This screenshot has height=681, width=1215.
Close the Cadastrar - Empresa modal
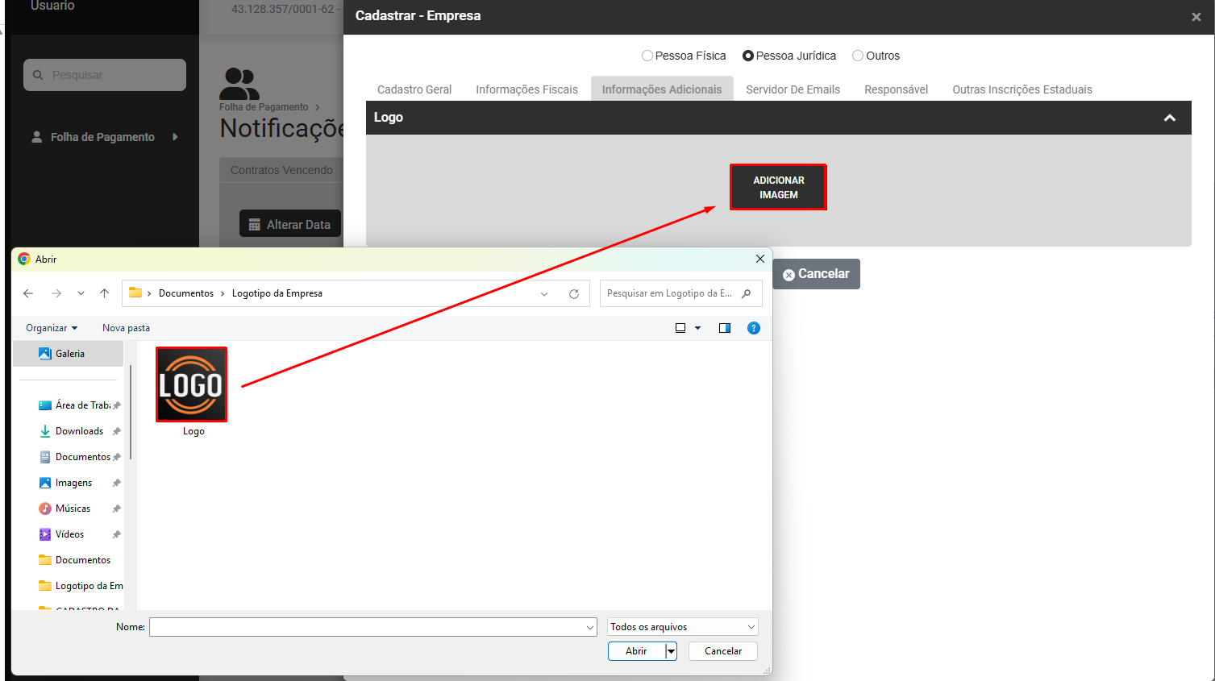click(1196, 17)
